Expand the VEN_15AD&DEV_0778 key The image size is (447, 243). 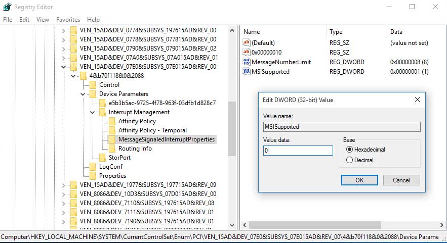(64, 39)
